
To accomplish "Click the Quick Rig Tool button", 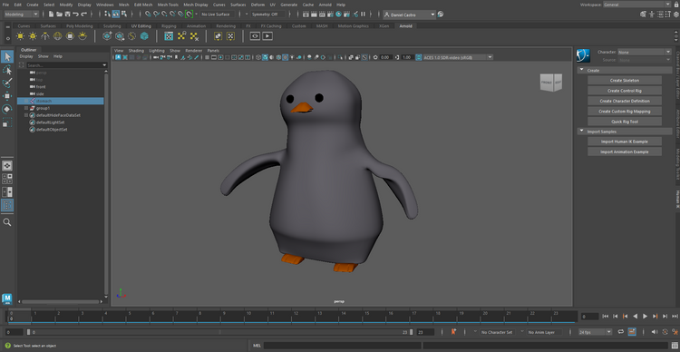I will [x=625, y=122].
